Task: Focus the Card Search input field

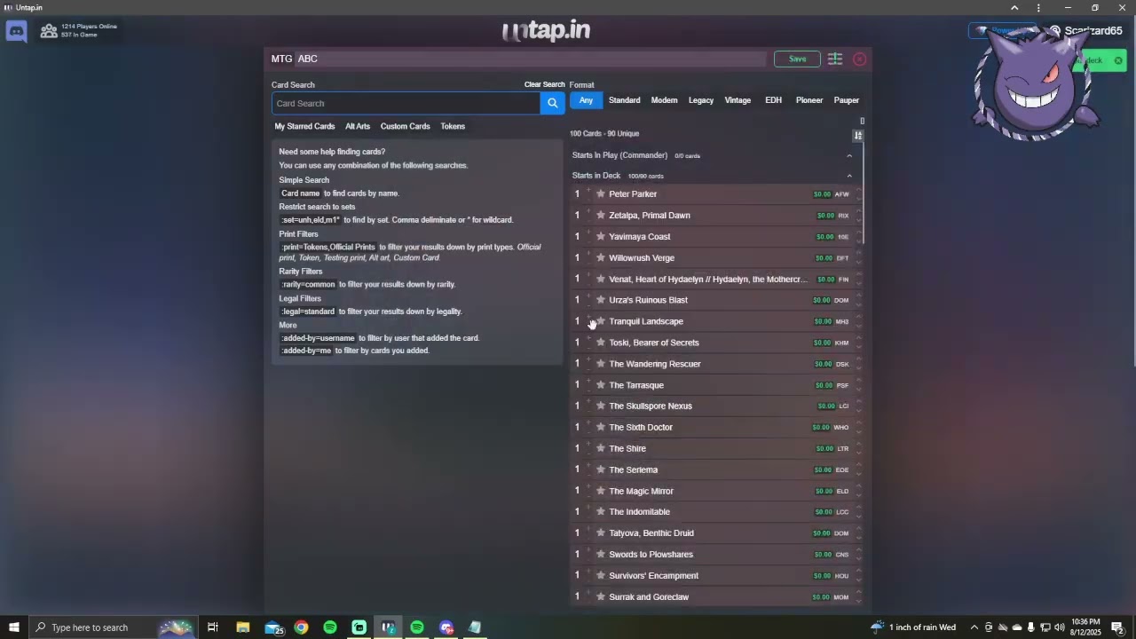Action: (x=406, y=103)
